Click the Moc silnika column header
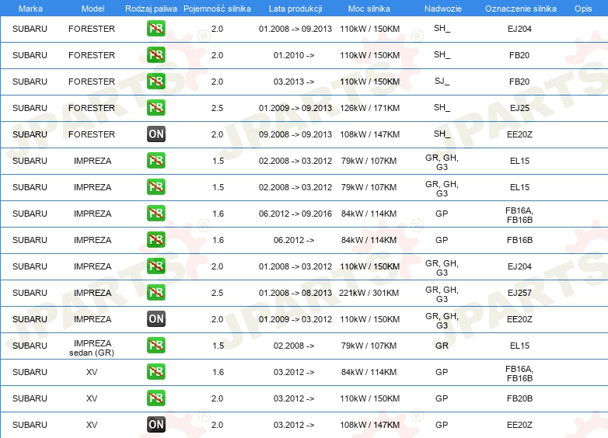Viewport: 608px width, 438px height. [x=369, y=7]
